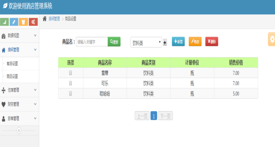
Task: Expand 住宿管理 menu chevron
Action: (x=35, y=90)
